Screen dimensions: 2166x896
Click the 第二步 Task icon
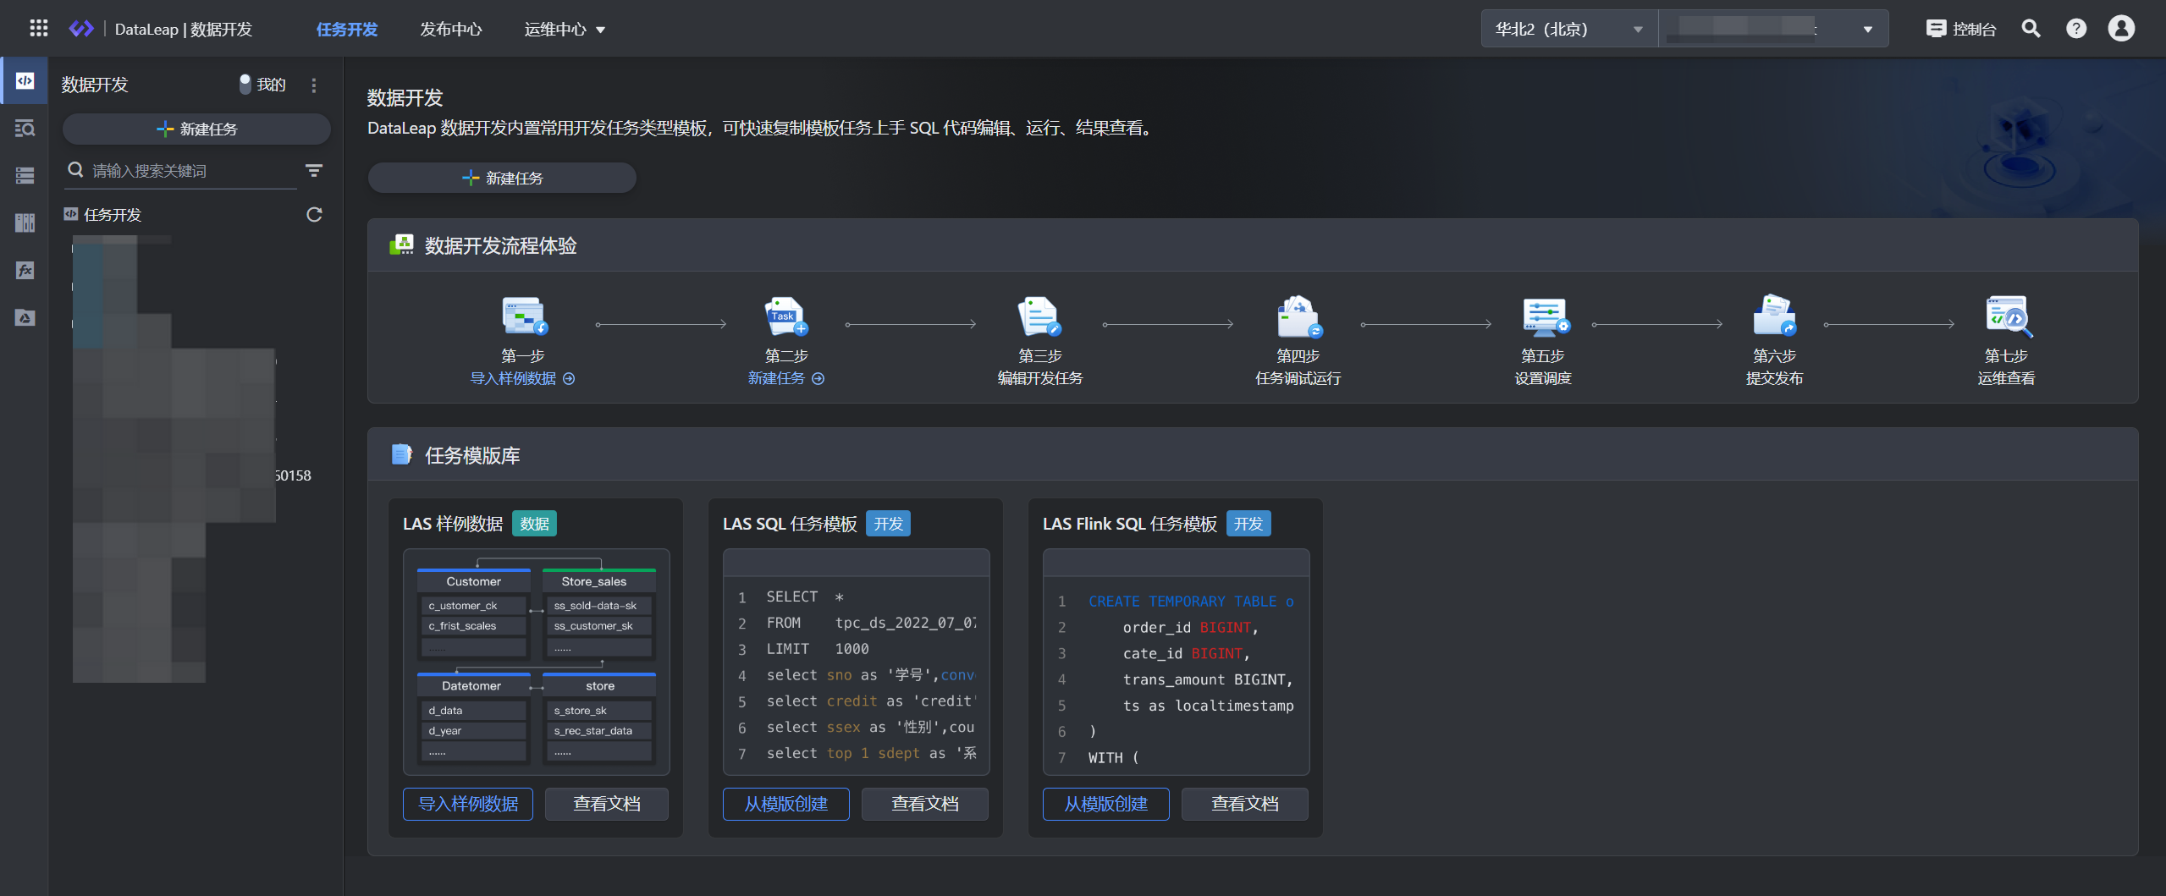[x=786, y=316]
